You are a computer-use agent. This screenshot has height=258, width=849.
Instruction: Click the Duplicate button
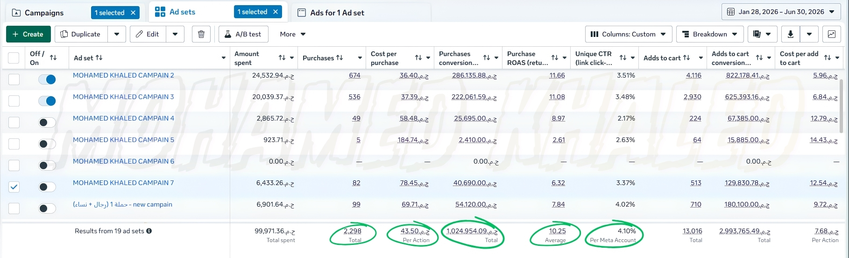click(x=81, y=34)
